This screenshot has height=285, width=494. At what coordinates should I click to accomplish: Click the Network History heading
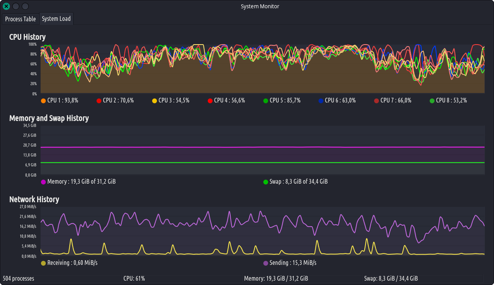pos(34,199)
